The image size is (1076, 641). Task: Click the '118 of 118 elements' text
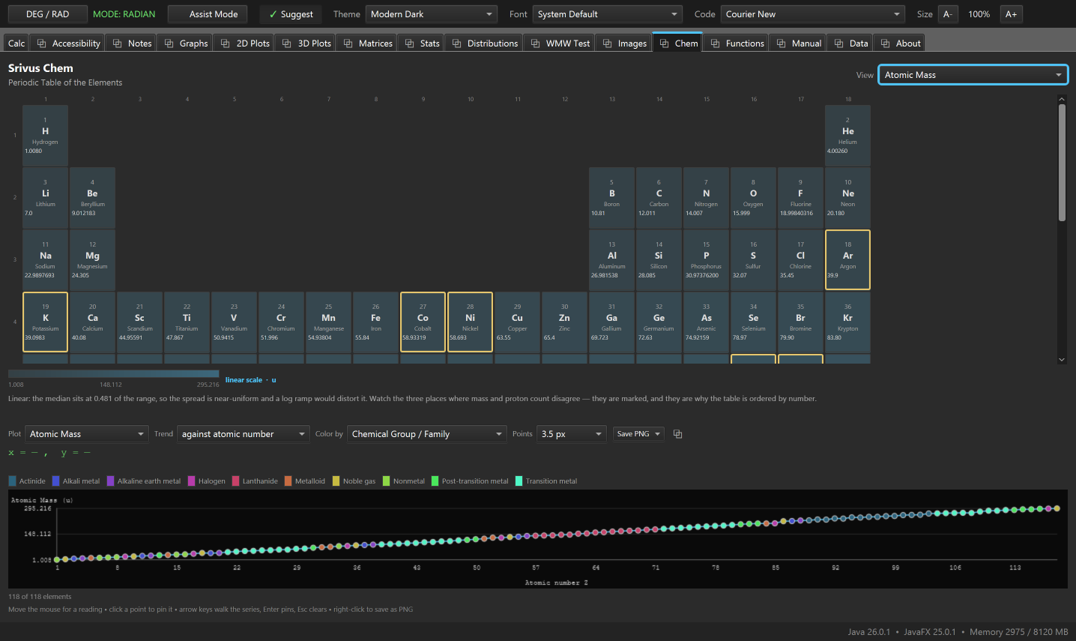pos(40,597)
